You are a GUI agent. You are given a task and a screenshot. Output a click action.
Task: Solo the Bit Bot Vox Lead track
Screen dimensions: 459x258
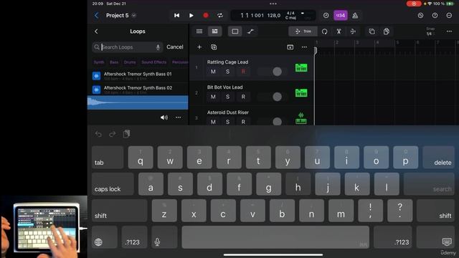pyautogui.click(x=228, y=97)
